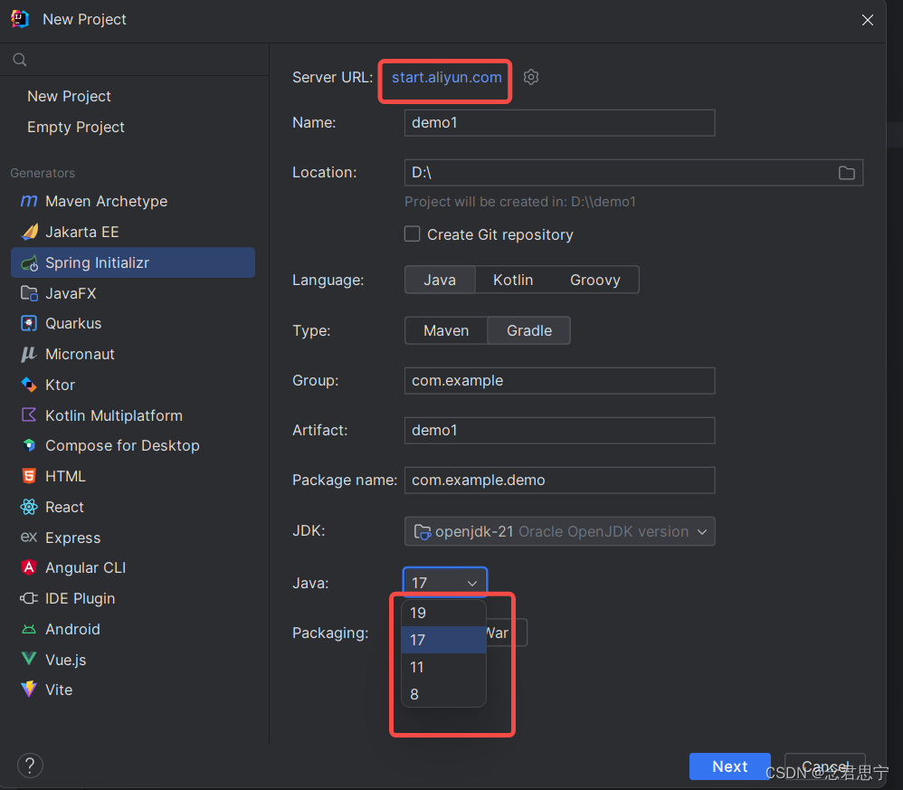Open the start.aliyun.com server URL link

tap(446, 77)
